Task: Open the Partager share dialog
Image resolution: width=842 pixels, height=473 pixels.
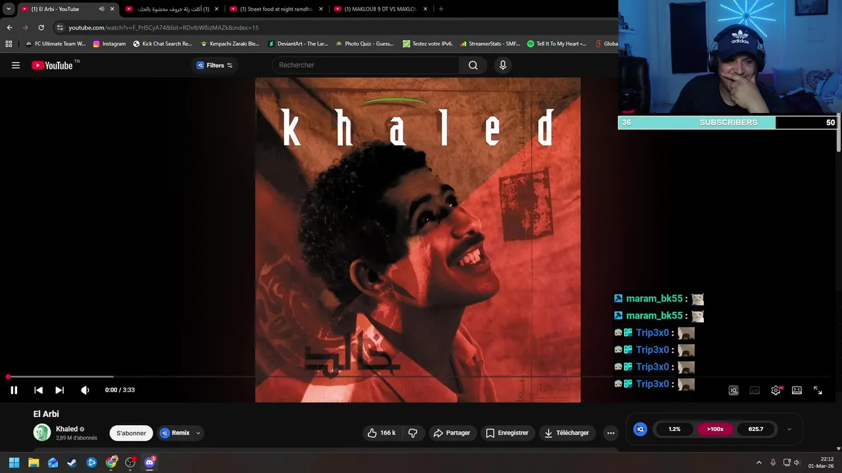Action: pyautogui.click(x=451, y=433)
